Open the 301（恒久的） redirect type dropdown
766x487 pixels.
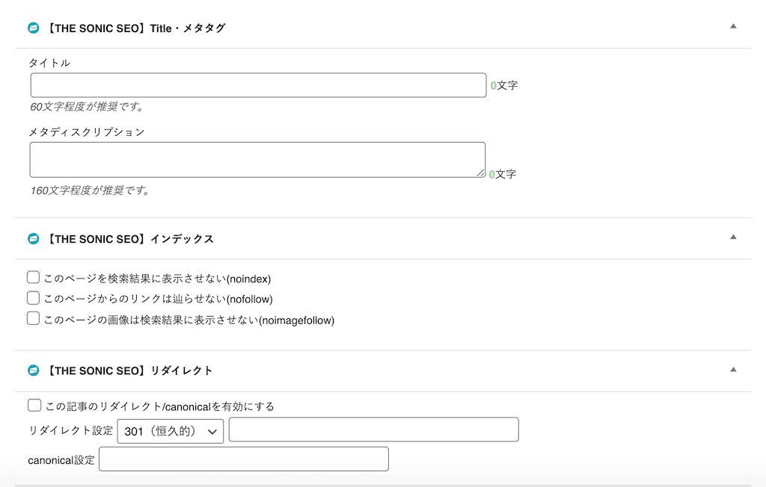coord(171,432)
